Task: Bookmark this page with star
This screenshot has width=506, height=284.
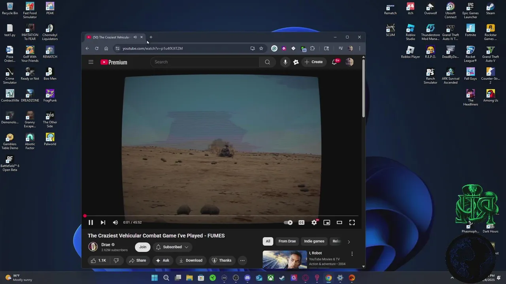Action: (x=261, y=49)
